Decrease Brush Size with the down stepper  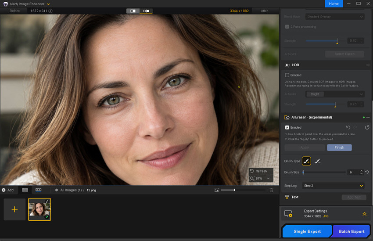pyautogui.click(x=361, y=174)
